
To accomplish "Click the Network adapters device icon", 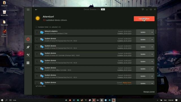I will point(42,32).
